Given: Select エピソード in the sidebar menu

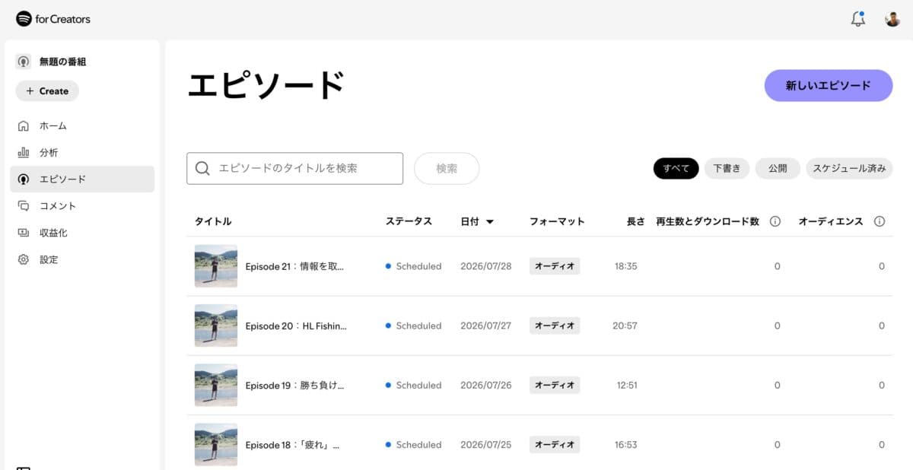Looking at the screenshot, I should [x=82, y=179].
